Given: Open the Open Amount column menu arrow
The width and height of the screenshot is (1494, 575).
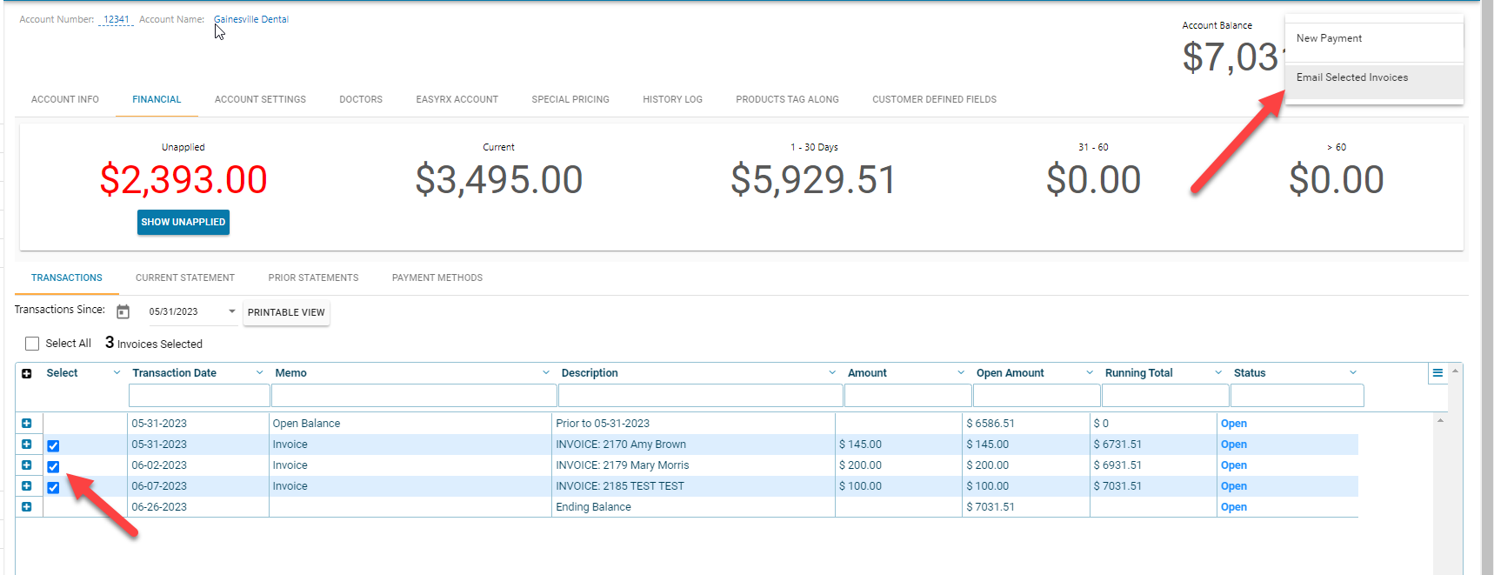Looking at the screenshot, I should 1090,373.
